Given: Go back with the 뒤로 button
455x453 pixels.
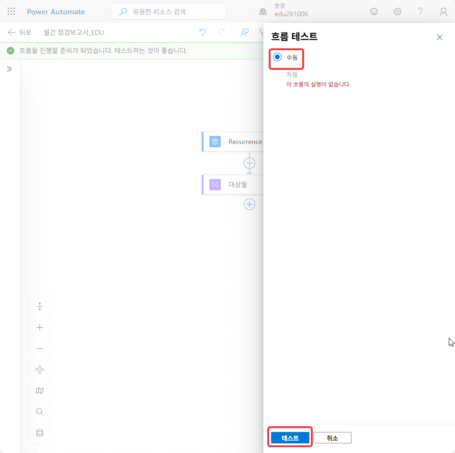Looking at the screenshot, I should [20, 33].
